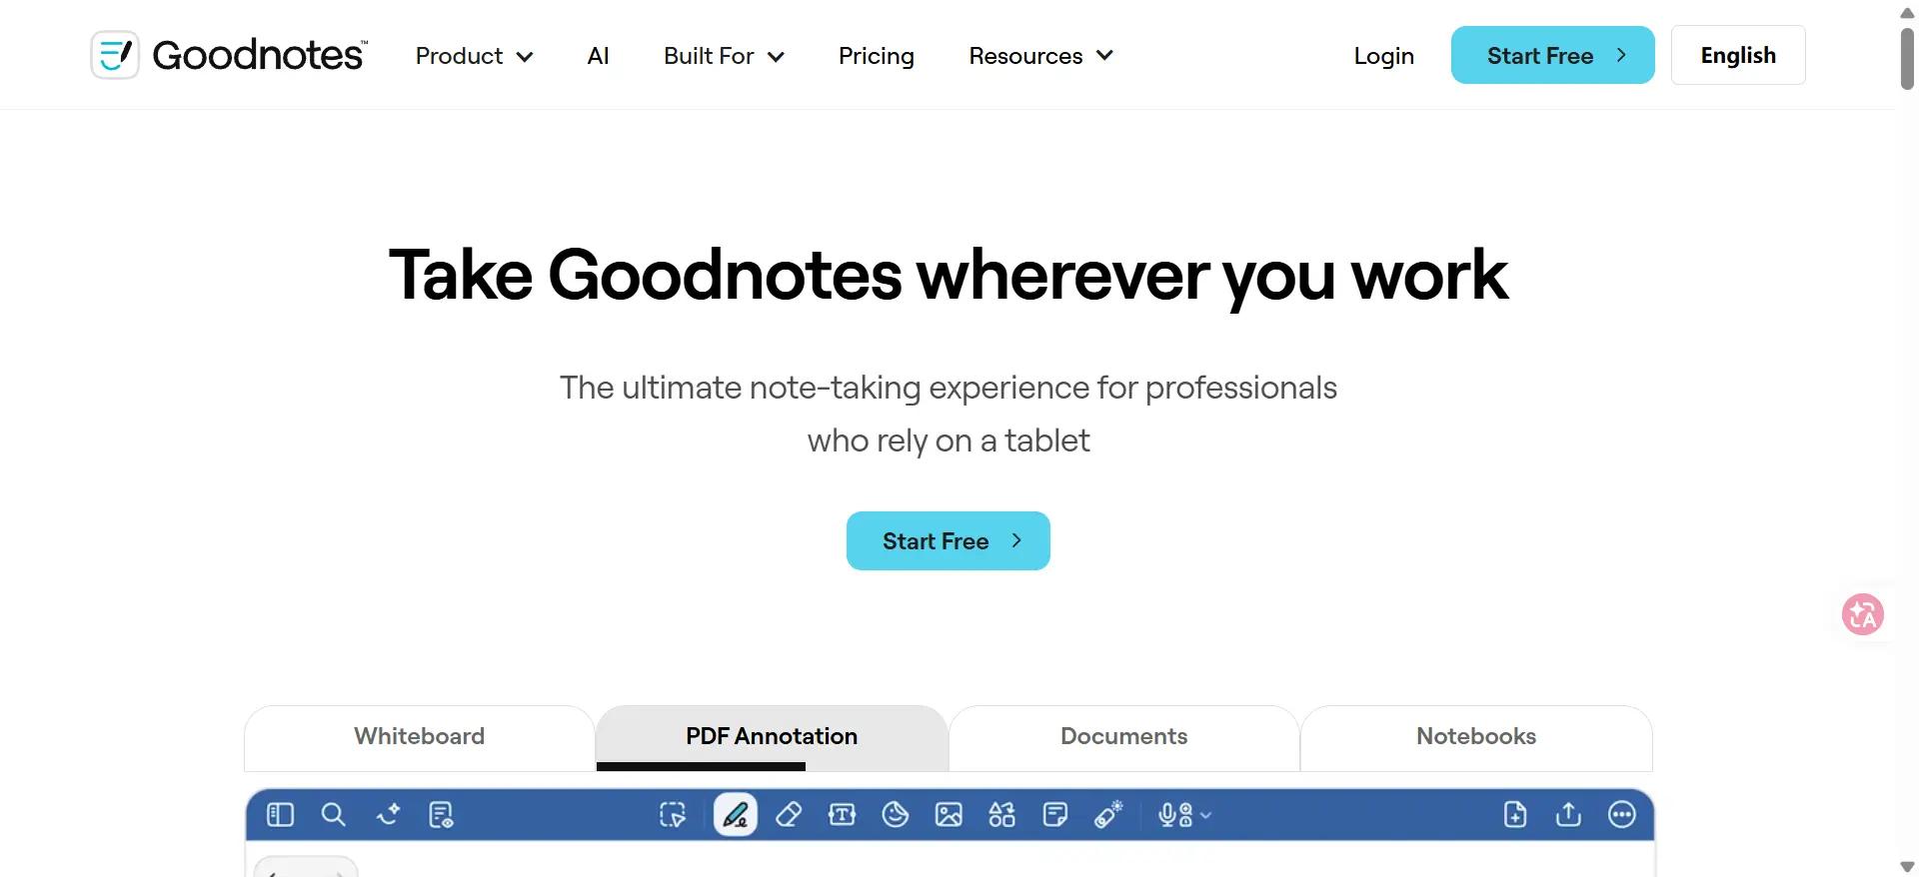Click the scrollbar down arrow
This screenshot has height=877, width=1919.
pos(1907,866)
